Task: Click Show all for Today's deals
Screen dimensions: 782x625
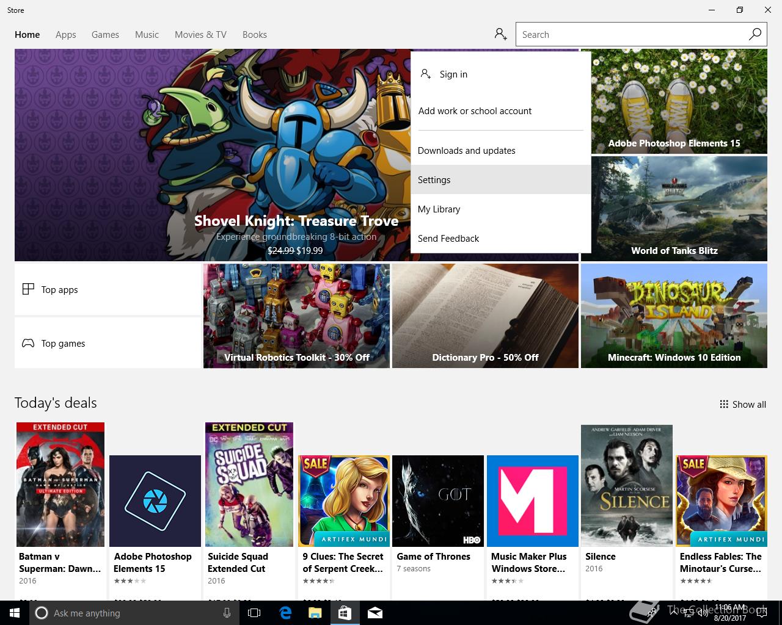Action: click(x=743, y=404)
